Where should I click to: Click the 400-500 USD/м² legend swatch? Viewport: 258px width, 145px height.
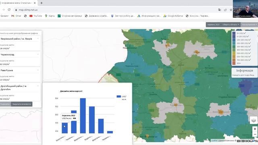point(234,50)
